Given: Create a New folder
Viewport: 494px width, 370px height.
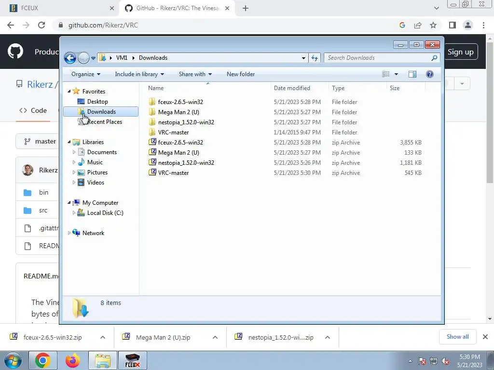Looking at the screenshot, I should pyautogui.click(x=241, y=74).
